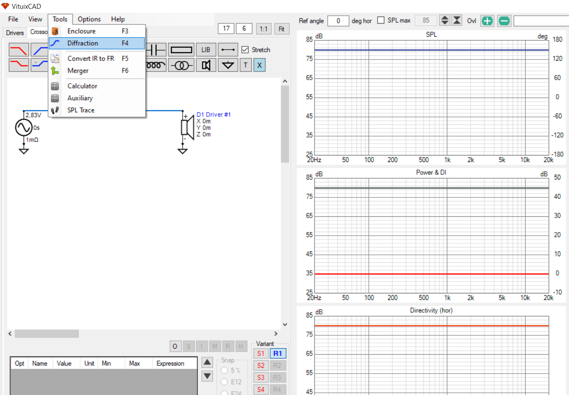
Task: Select the voltage source generator symbol
Action: point(24,128)
